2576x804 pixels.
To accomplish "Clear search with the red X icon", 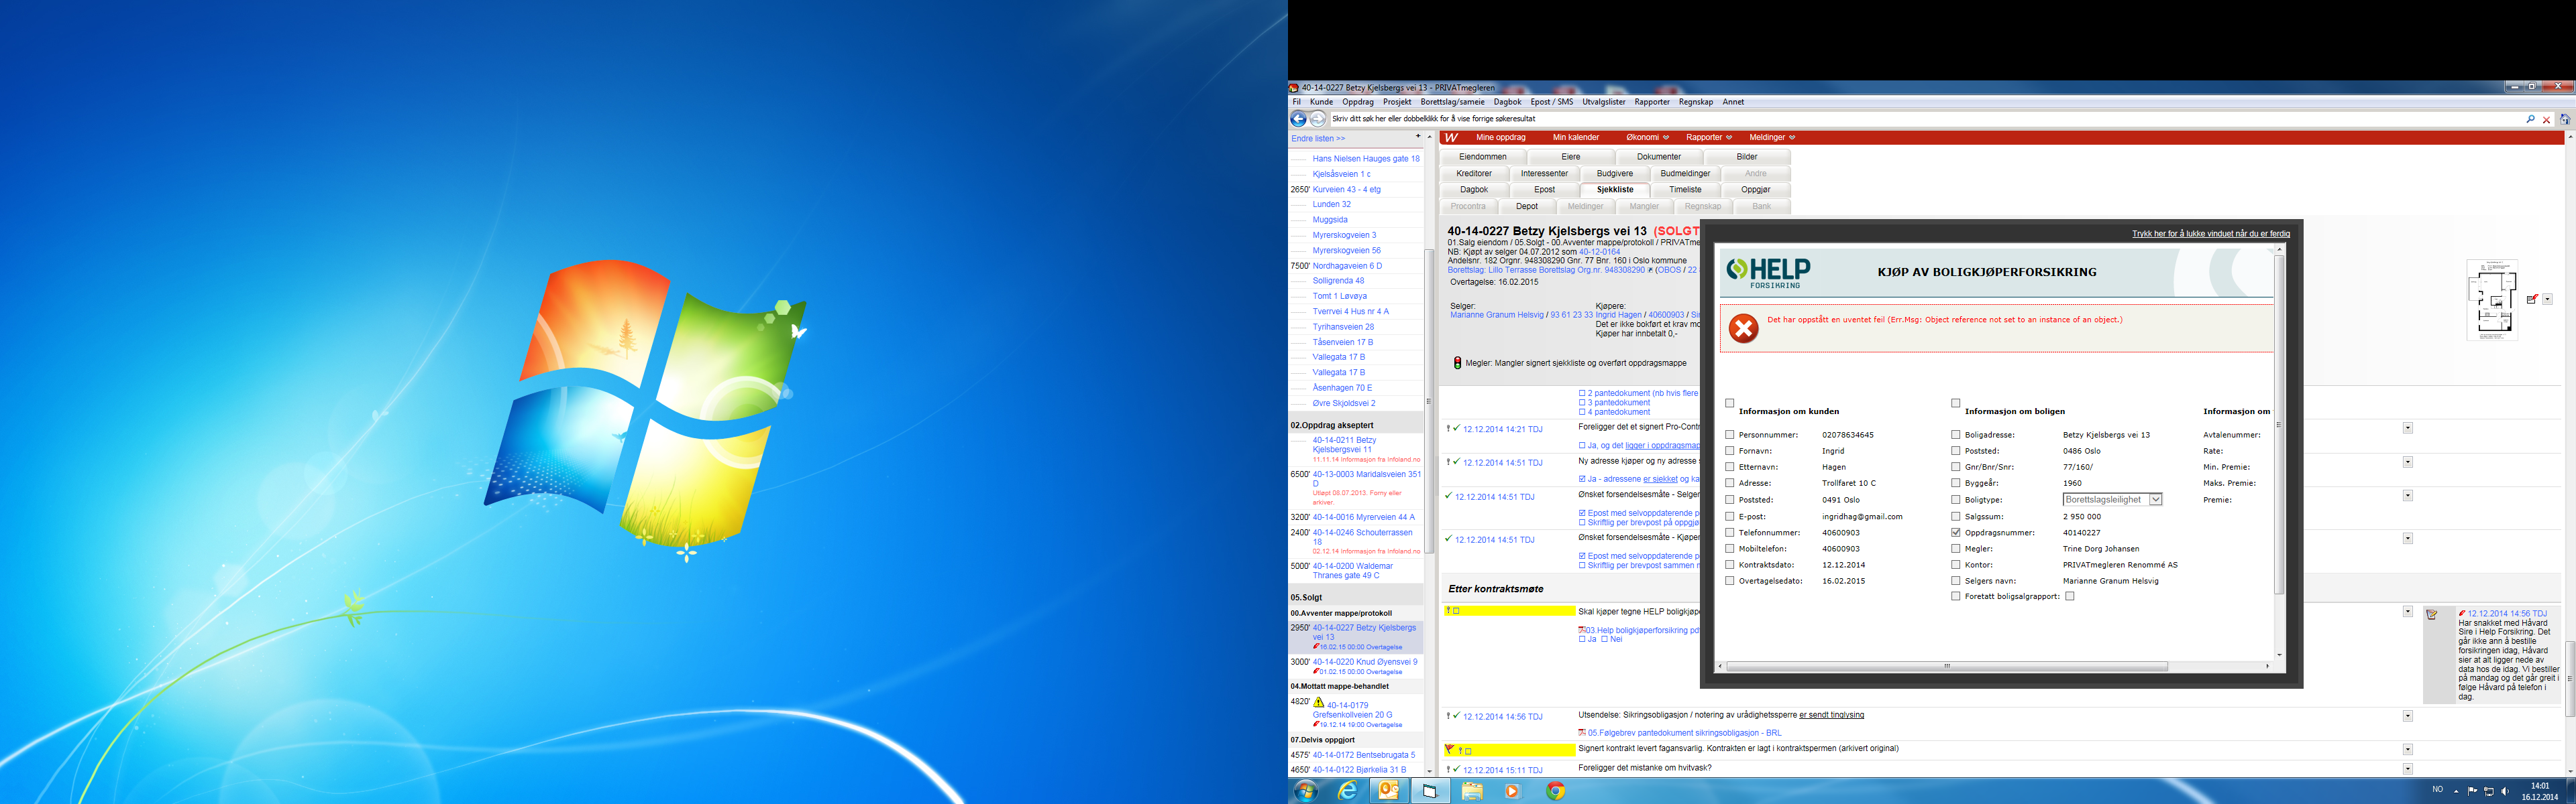I will click(x=2546, y=120).
